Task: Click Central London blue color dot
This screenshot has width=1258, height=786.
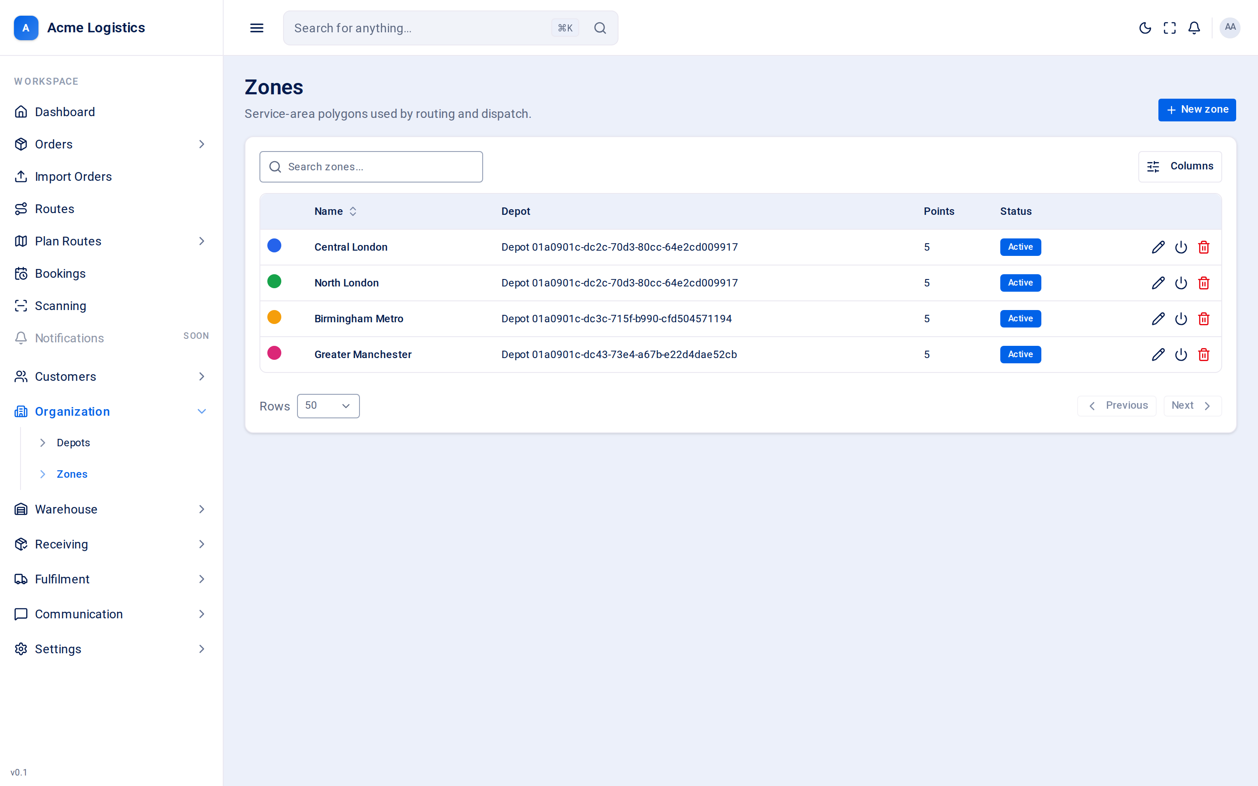Action: click(274, 245)
